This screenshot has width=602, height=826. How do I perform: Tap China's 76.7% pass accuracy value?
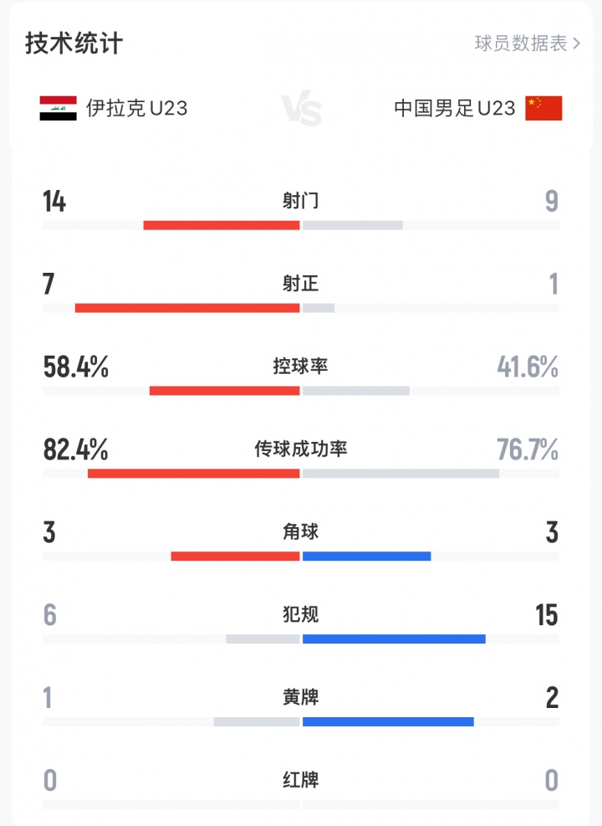click(528, 449)
